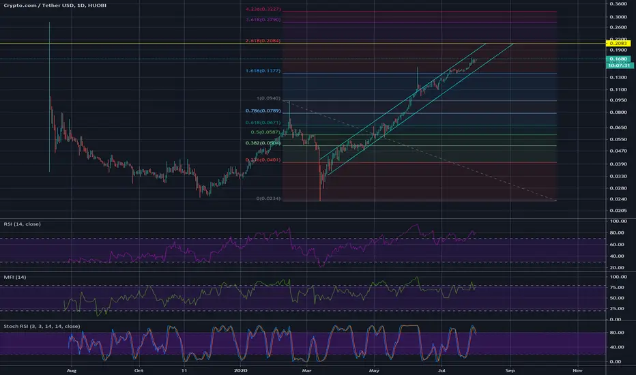636x375 pixels.
Task: Click 25.00 on the MFI scale
Action: 618,308
